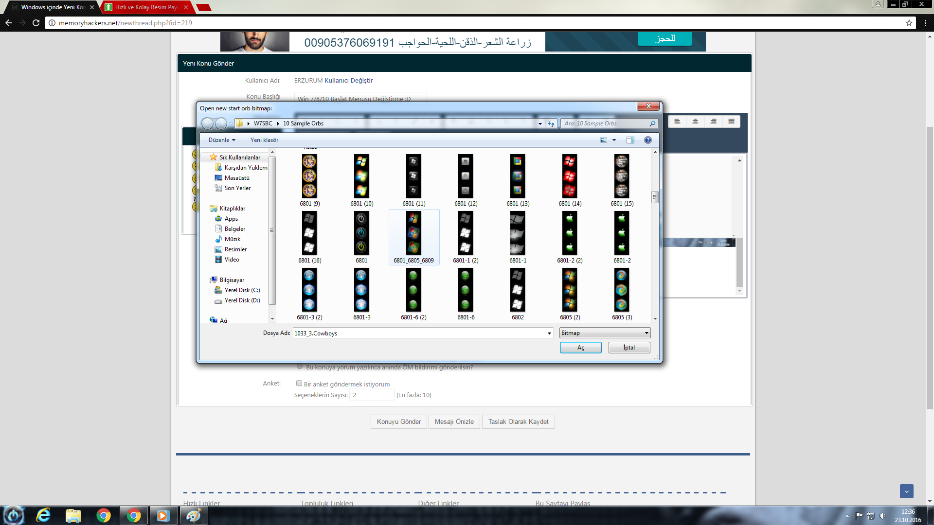Open the Bitmap file type dropdown
The width and height of the screenshot is (934, 525).
(x=605, y=333)
